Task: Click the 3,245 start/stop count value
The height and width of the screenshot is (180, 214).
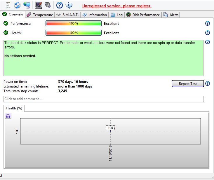Action: click(x=62, y=91)
